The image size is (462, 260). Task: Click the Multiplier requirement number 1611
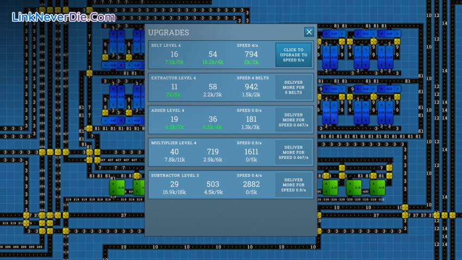pyautogui.click(x=251, y=152)
